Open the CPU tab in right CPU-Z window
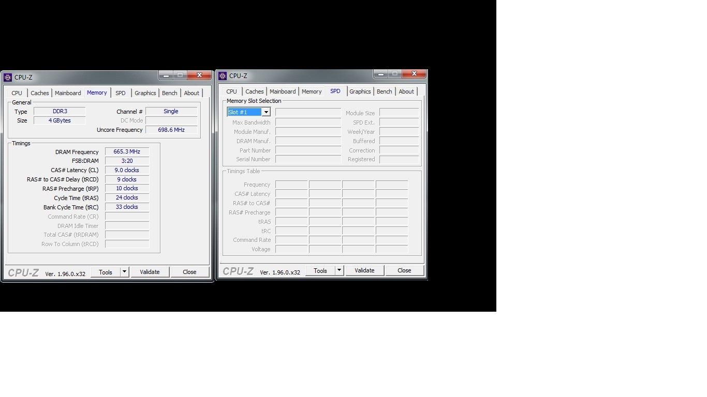The image size is (707, 397). [231, 91]
